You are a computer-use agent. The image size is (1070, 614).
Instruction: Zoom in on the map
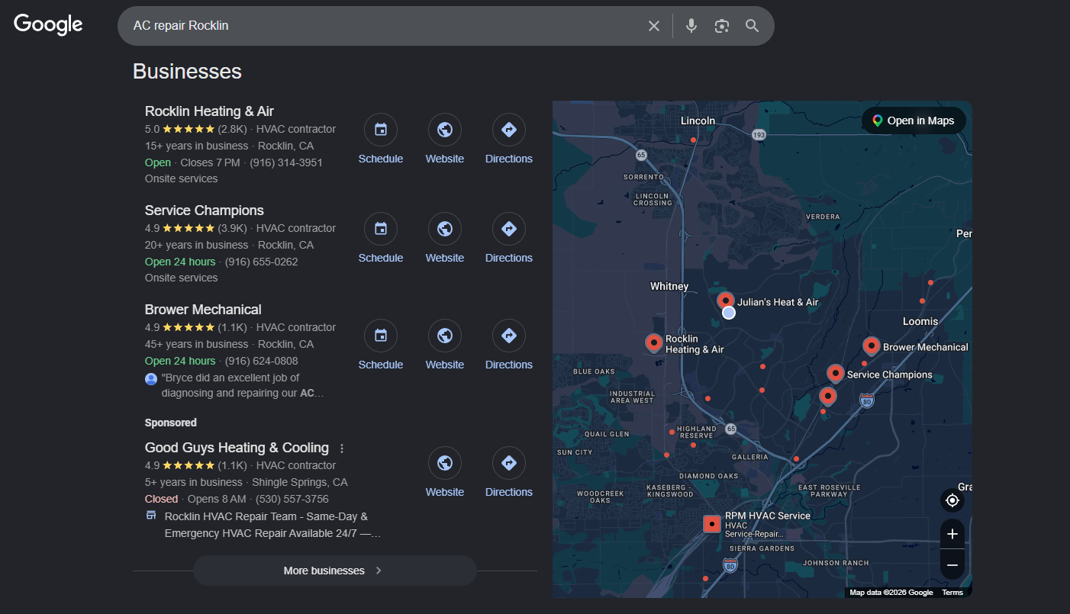pyautogui.click(x=952, y=534)
